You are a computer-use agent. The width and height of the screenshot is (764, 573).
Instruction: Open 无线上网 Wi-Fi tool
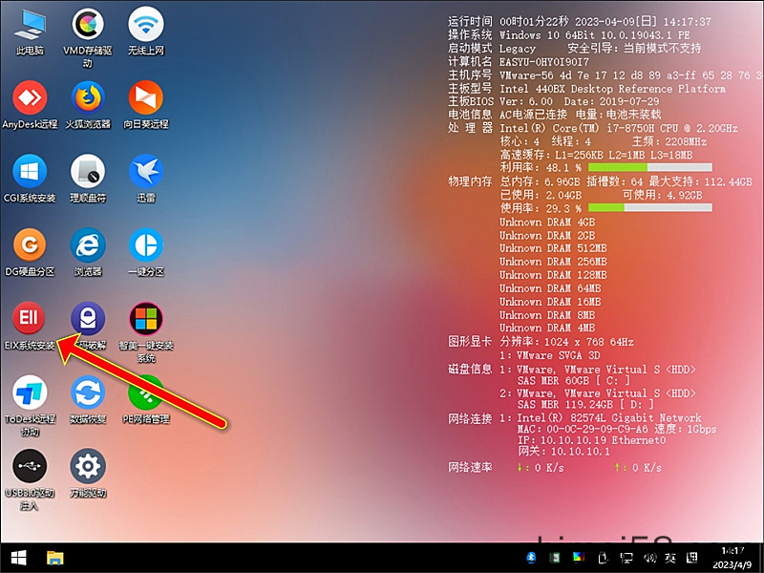coord(146,32)
